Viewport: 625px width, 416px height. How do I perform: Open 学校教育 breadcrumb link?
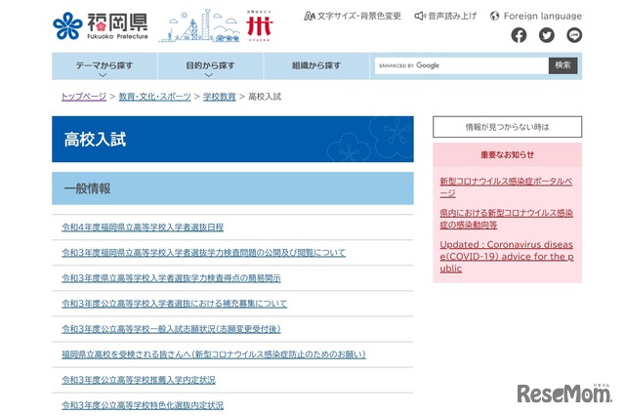point(219,97)
